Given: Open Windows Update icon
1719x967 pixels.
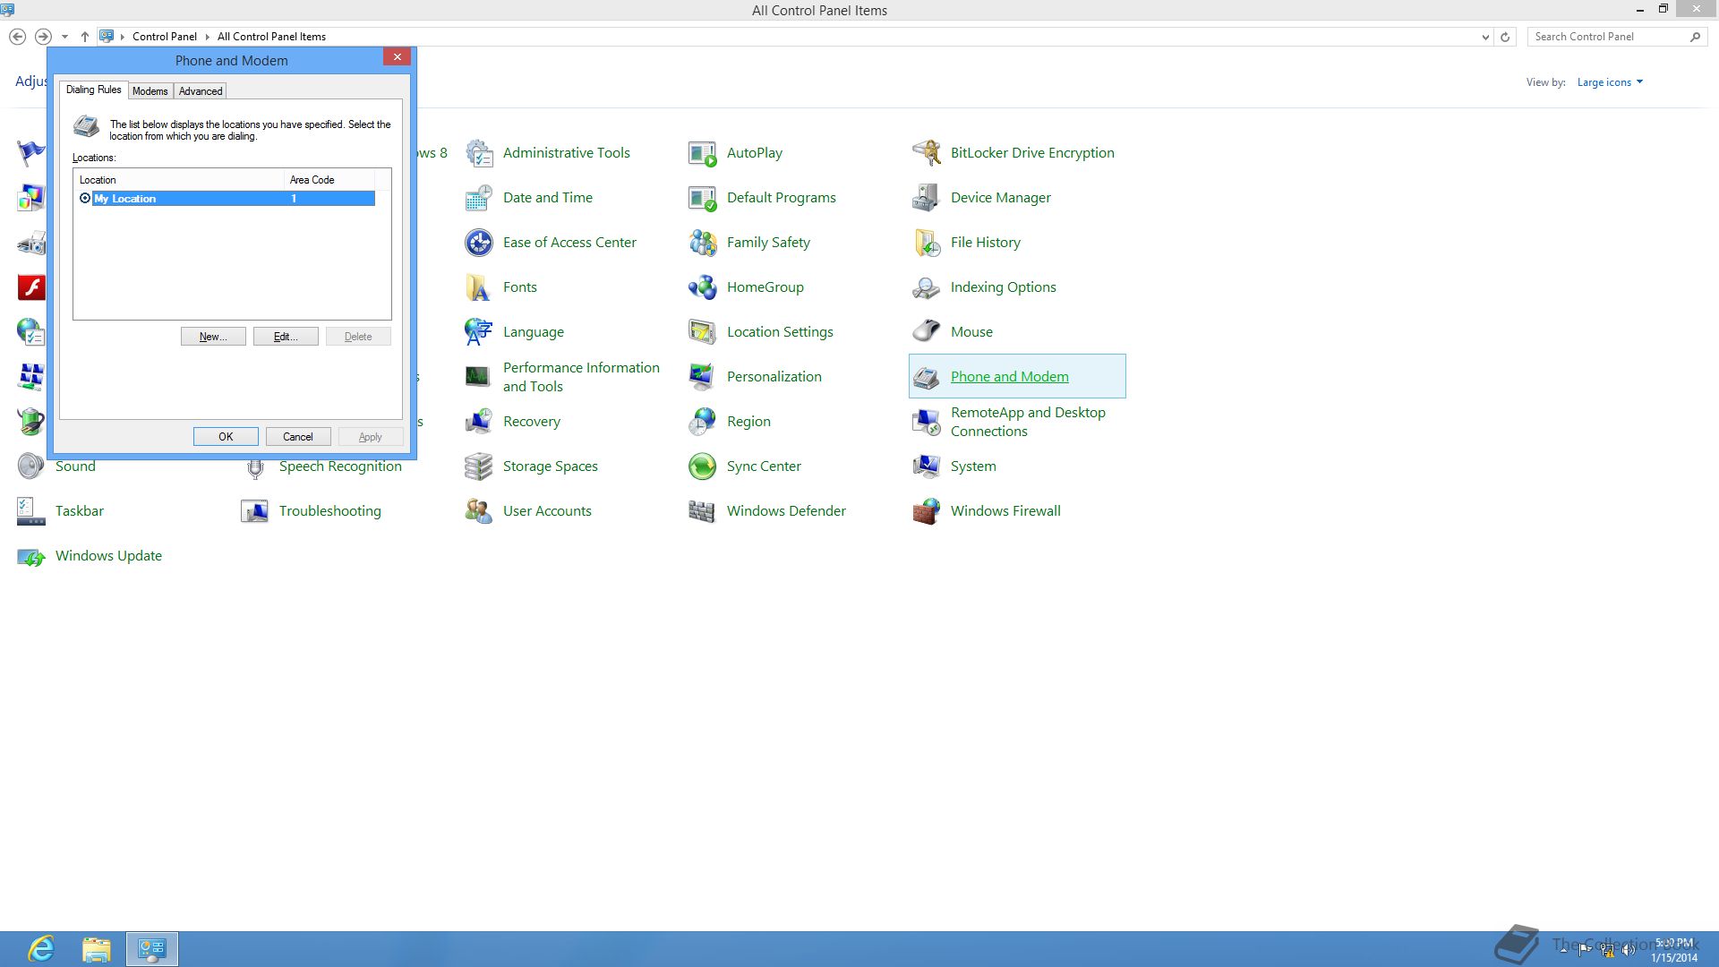Looking at the screenshot, I should coord(31,556).
